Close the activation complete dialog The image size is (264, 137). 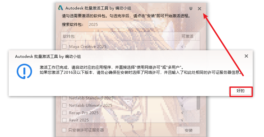pos(246,56)
